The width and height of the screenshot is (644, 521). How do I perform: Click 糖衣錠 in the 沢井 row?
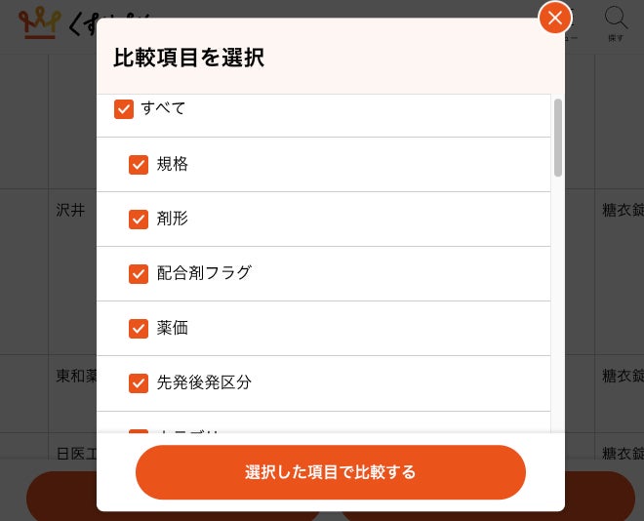click(622, 210)
